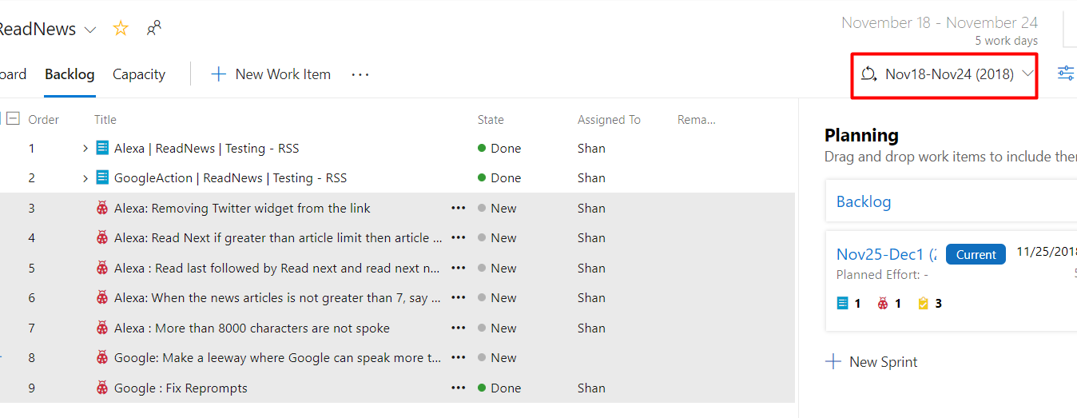
Task: Click the favorite star icon
Action: 121,29
